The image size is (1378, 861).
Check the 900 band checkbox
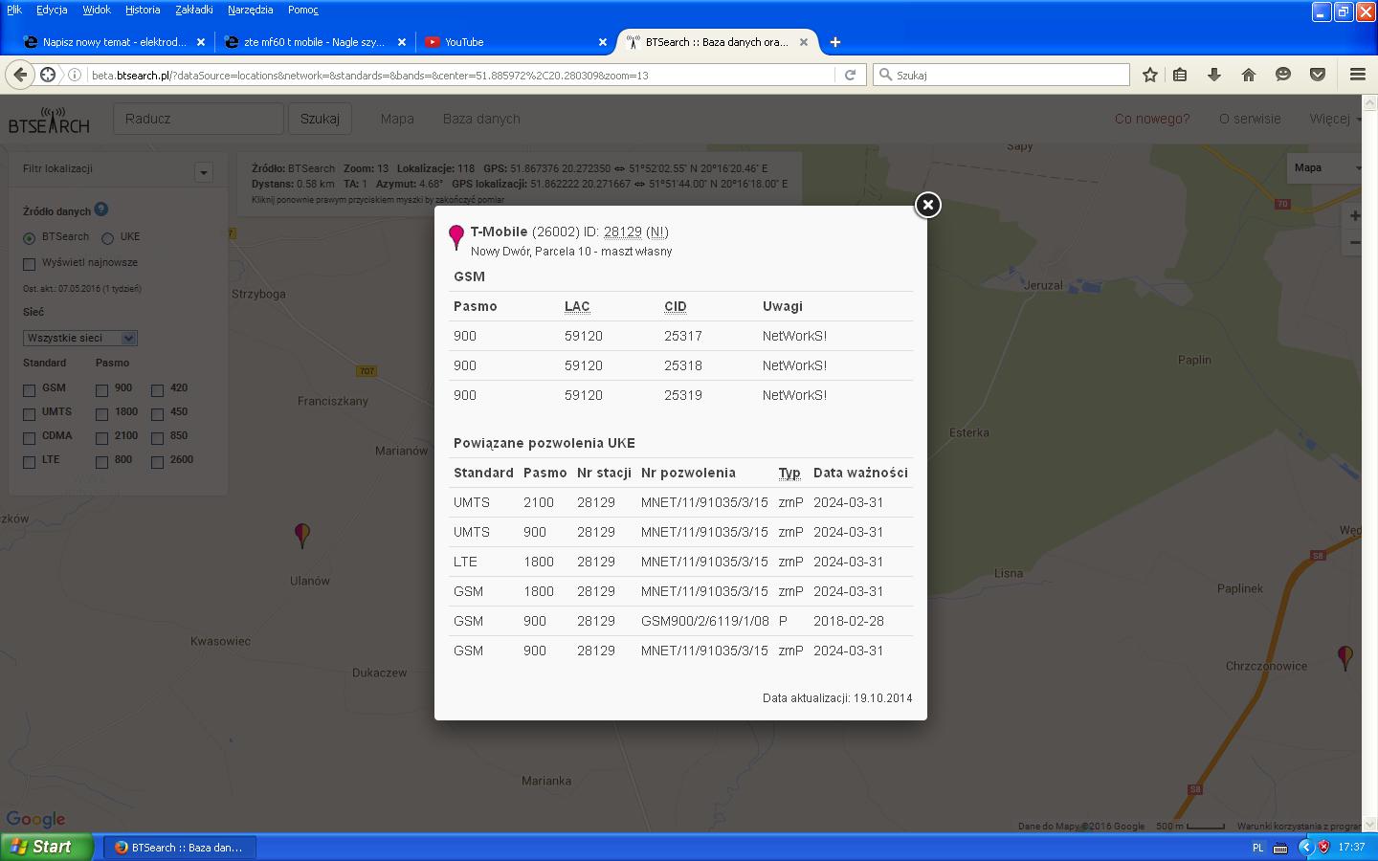pyautogui.click(x=101, y=390)
